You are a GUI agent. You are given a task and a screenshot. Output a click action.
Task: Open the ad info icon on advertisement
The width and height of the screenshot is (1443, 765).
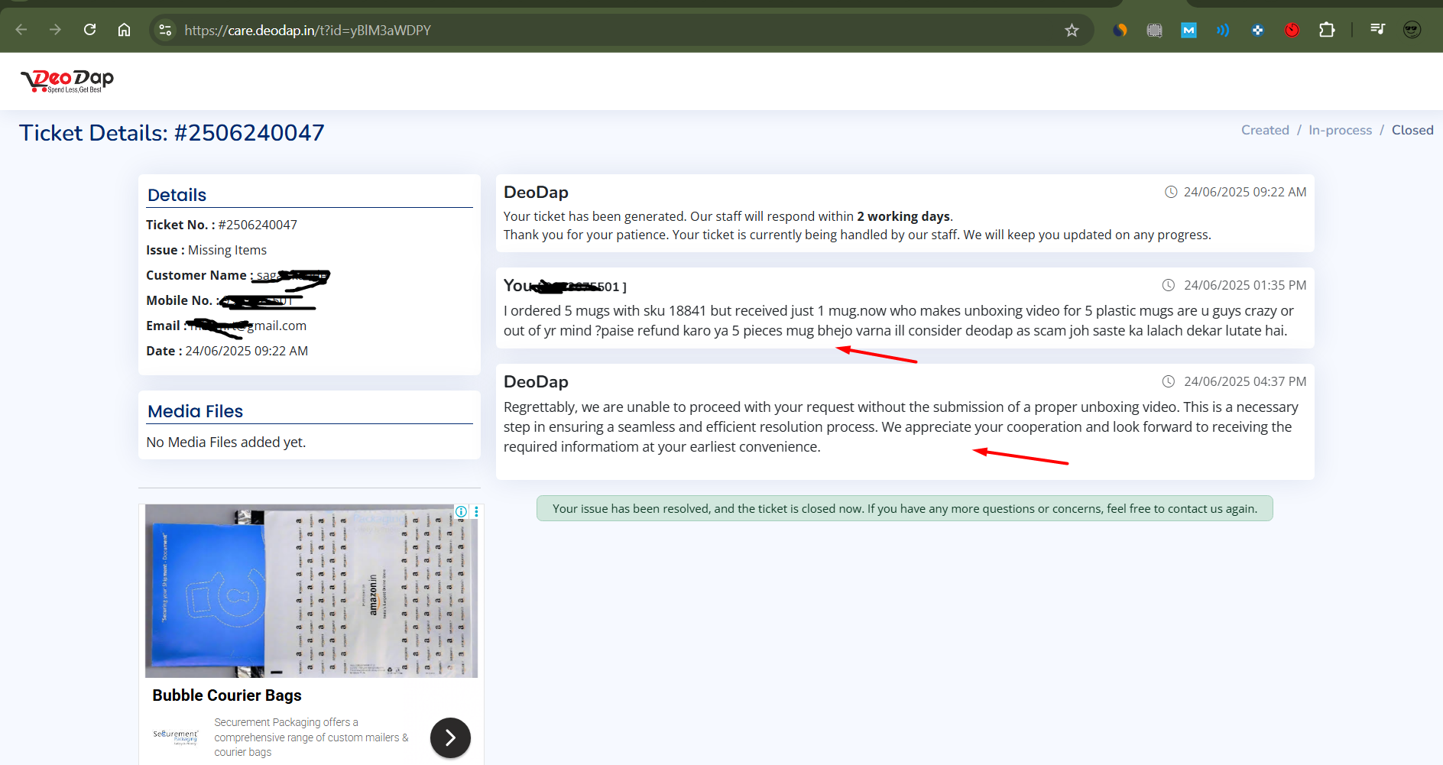tap(461, 511)
